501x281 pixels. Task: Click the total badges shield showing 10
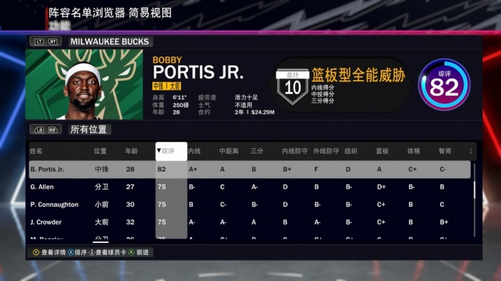pos(293,87)
